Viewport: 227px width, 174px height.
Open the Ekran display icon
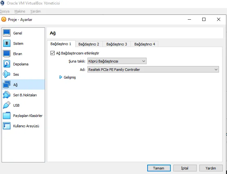(x=6, y=53)
